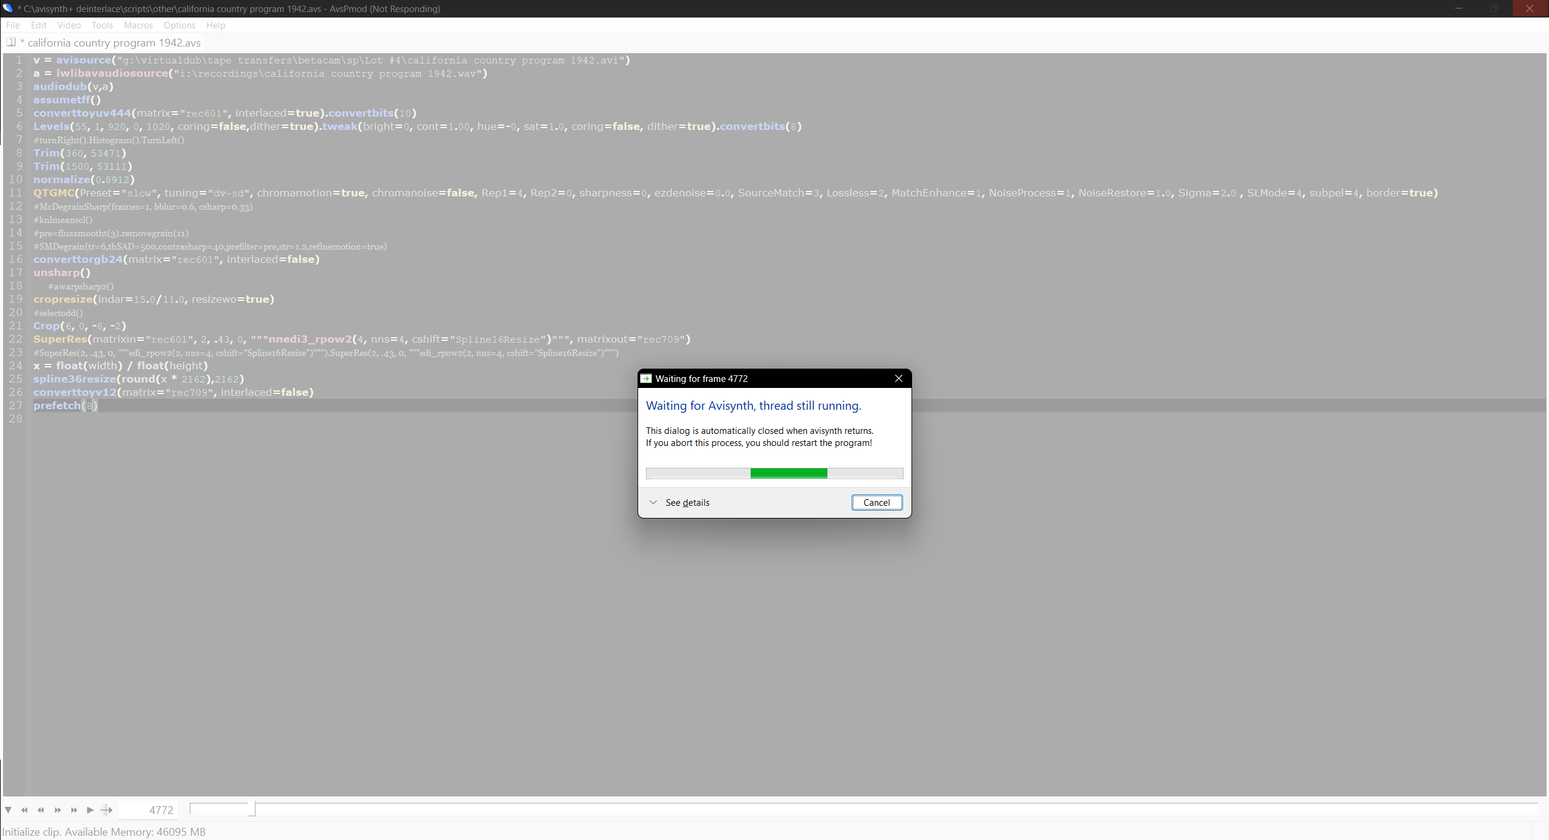1549x840 pixels.
Task: Expand the See details chevron
Action: [653, 503]
